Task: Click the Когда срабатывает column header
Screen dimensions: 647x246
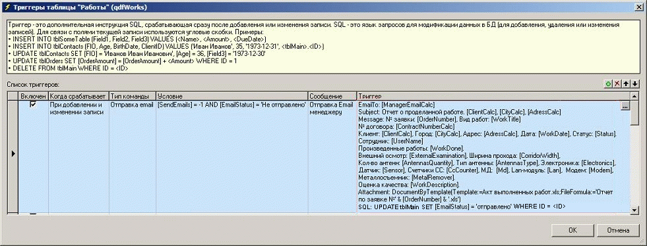Action: click(x=78, y=96)
